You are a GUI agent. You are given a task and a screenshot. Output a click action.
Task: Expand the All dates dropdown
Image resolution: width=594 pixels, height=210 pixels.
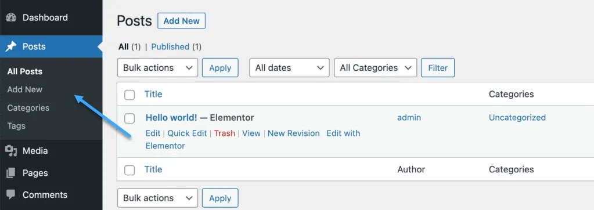[x=289, y=68]
